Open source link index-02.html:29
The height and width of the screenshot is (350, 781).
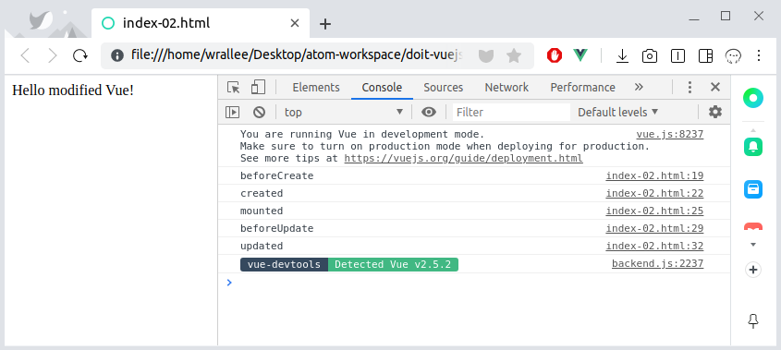654,228
